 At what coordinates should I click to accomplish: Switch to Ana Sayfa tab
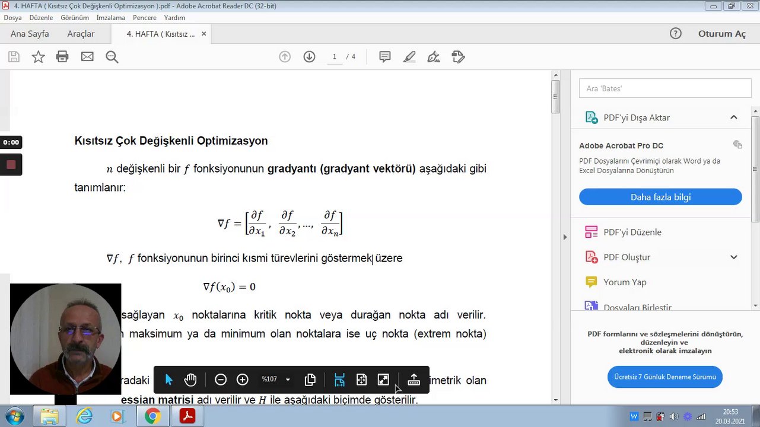click(30, 34)
